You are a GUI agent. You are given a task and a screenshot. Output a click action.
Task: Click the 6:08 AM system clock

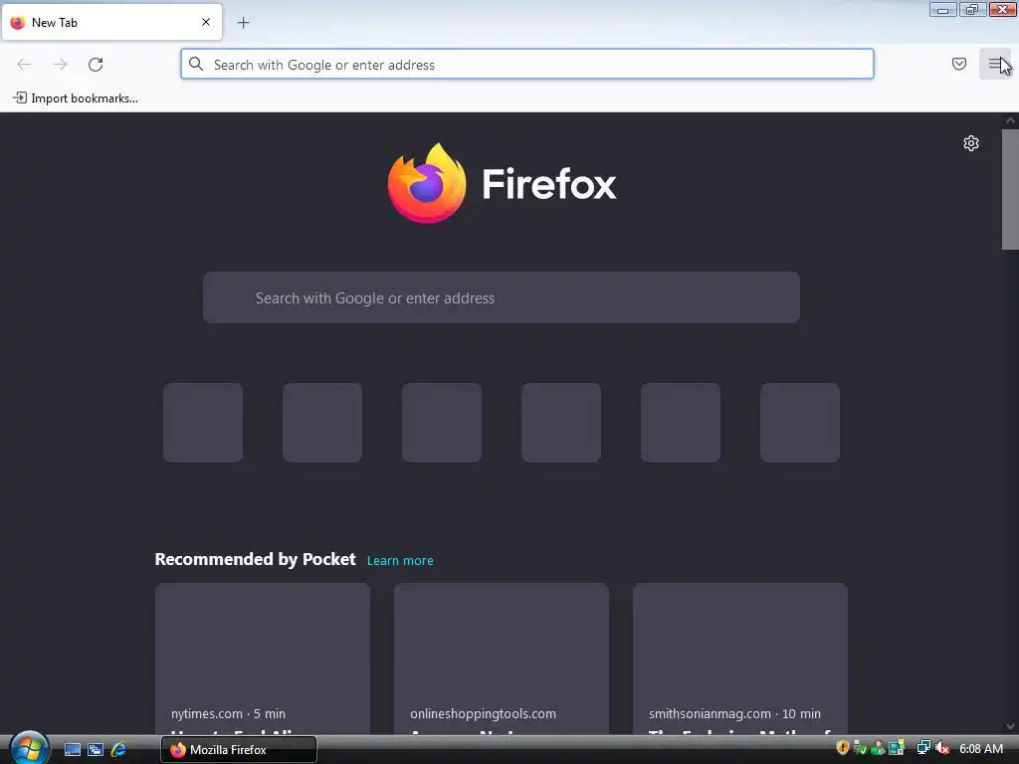pyautogui.click(x=980, y=748)
